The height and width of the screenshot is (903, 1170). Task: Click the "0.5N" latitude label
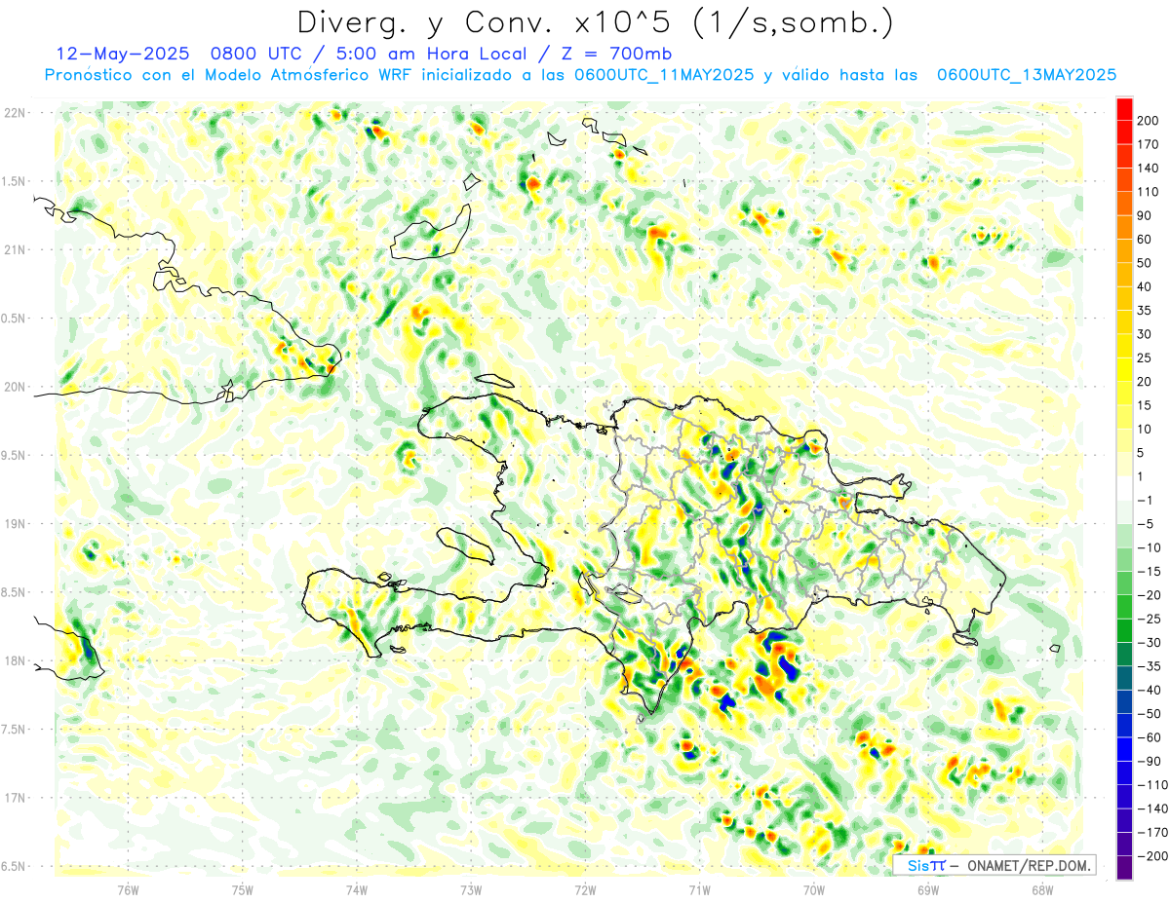[14, 319]
